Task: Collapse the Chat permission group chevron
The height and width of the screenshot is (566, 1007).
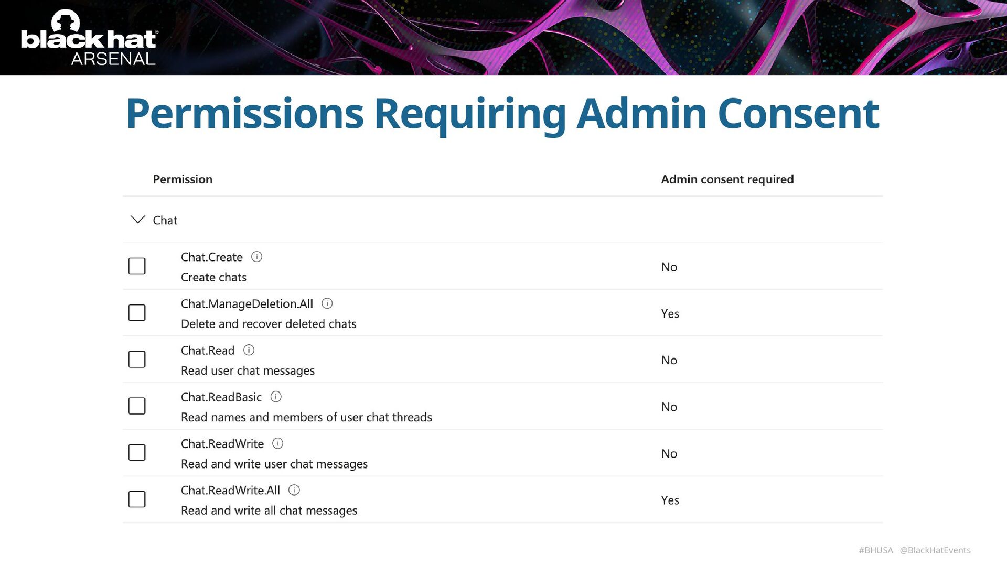Action: [x=137, y=220]
